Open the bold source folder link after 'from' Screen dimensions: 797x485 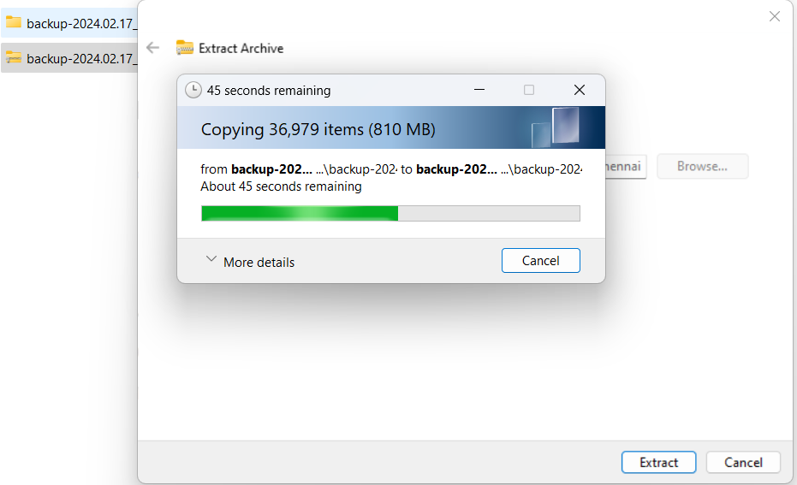(x=271, y=169)
